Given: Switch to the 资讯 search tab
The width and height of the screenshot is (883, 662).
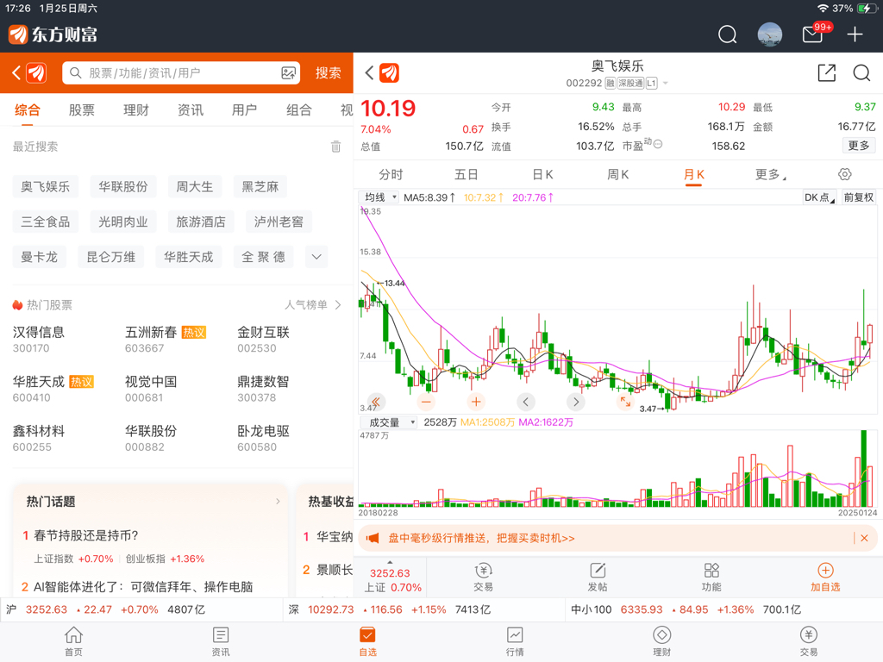Looking at the screenshot, I should [191, 109].
